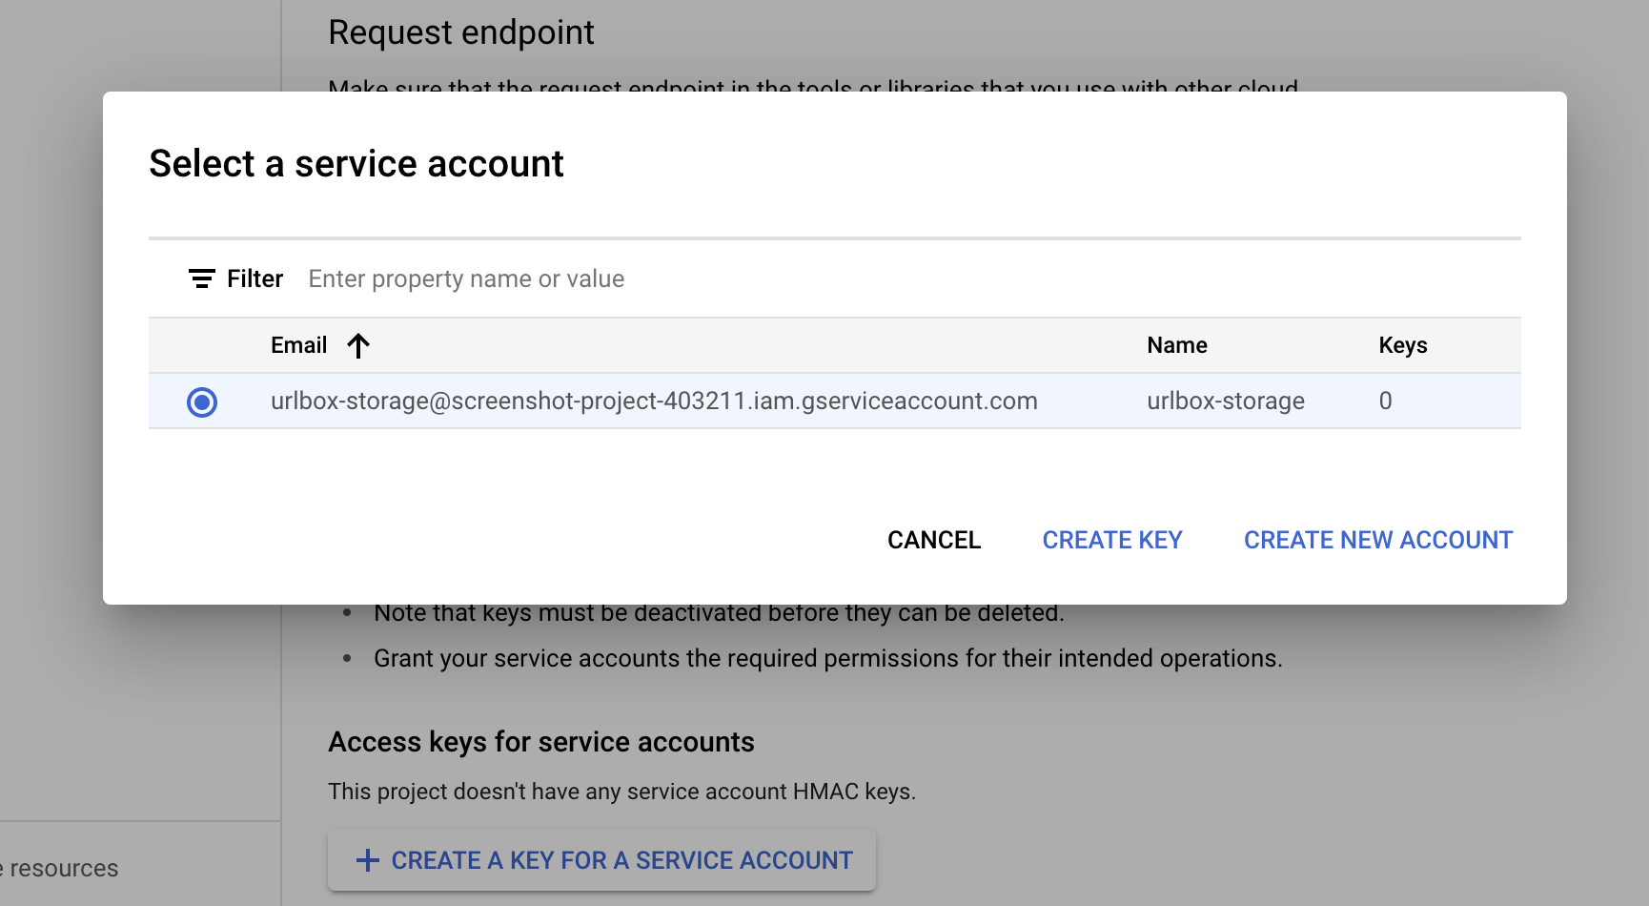Viewport: 1649px width, 906px height.
Task: Click the 'resources' text in the sidebar
Action: point(63,869)
